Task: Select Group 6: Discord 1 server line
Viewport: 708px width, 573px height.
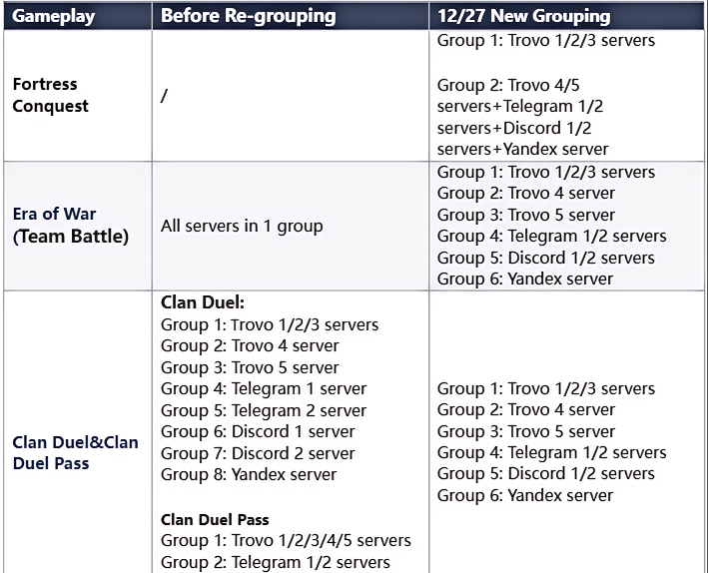Action: 258,431
